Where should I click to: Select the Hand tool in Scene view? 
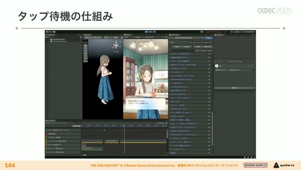pyautogui.click(x=85, y=45)
